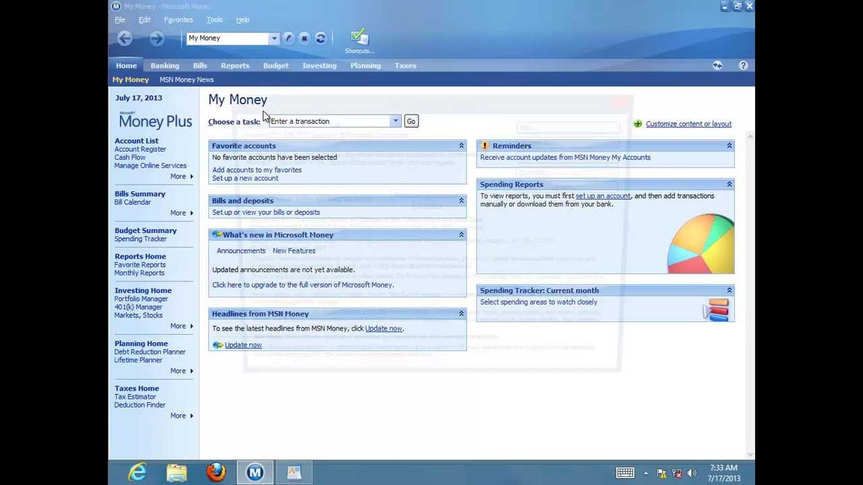863x485 pixels.
Task: Open the My Money address dropdown
Action: (x=274, y=38)
